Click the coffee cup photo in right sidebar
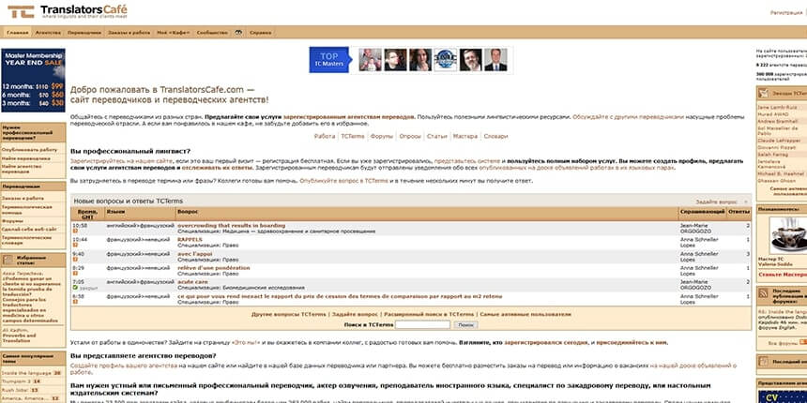The width and height of the screenshot is (807, 403). 788,235
